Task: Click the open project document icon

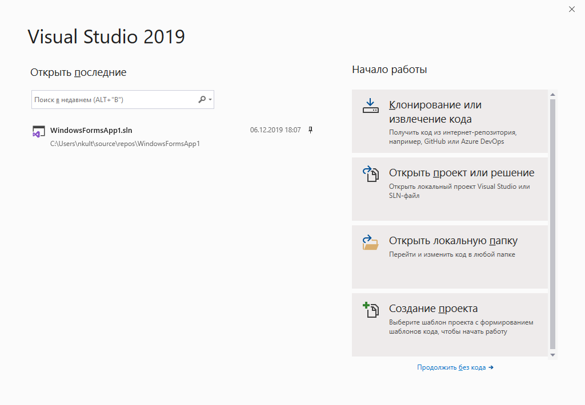Action: coord(370,174)
